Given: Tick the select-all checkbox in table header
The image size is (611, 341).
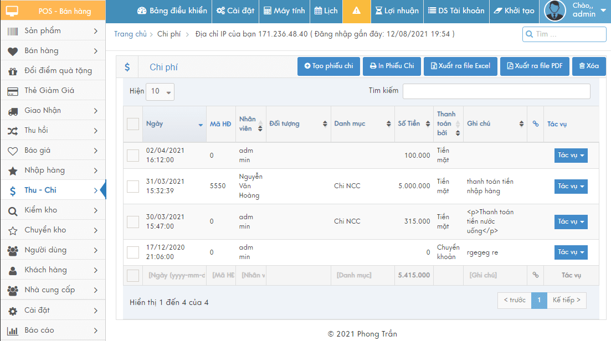Looking at the screenshot, I should [x=133, y=124].
